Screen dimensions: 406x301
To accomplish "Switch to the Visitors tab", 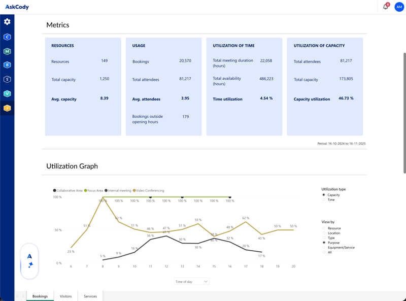I will point(65,296).
